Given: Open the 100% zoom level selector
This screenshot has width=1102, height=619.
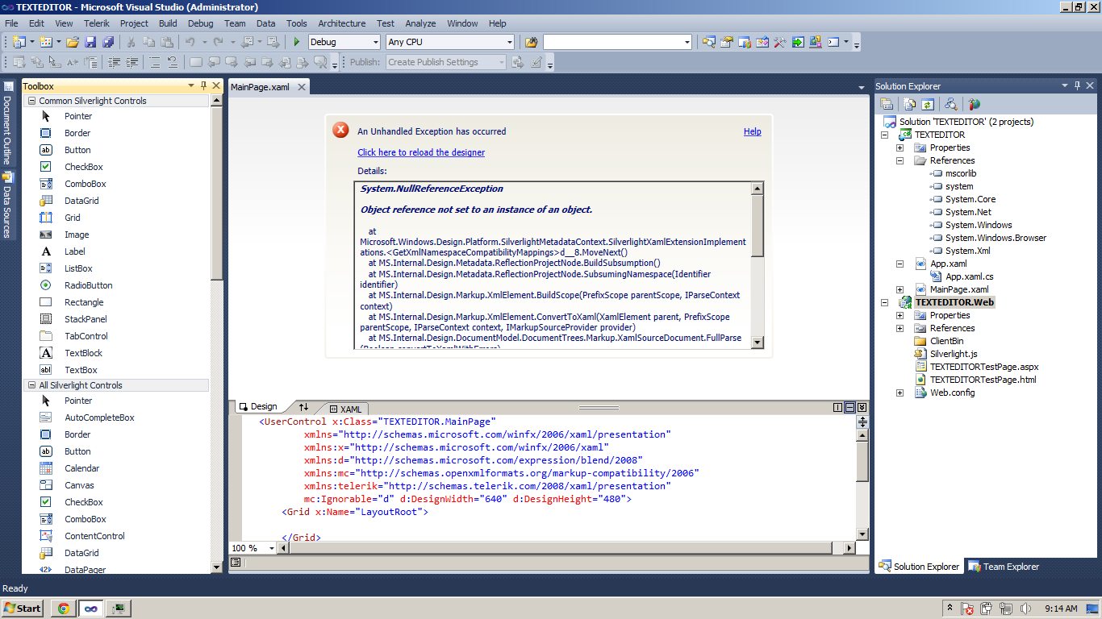Looking at the screenshot, I should (x=271, y=548).
